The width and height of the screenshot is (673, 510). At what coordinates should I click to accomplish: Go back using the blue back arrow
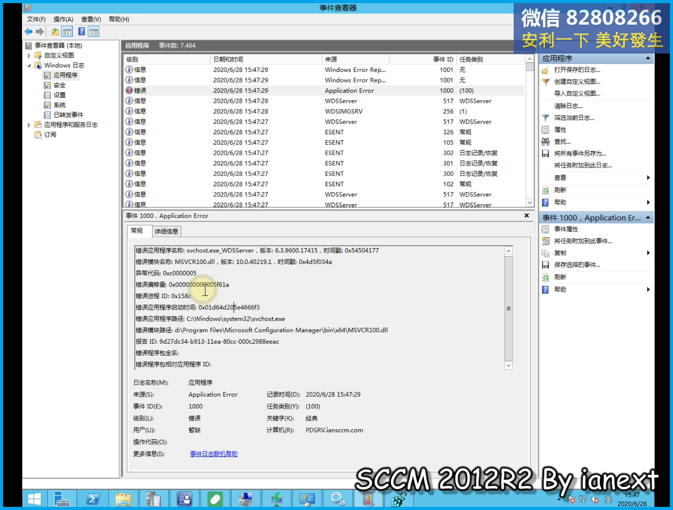pos(28,32)
